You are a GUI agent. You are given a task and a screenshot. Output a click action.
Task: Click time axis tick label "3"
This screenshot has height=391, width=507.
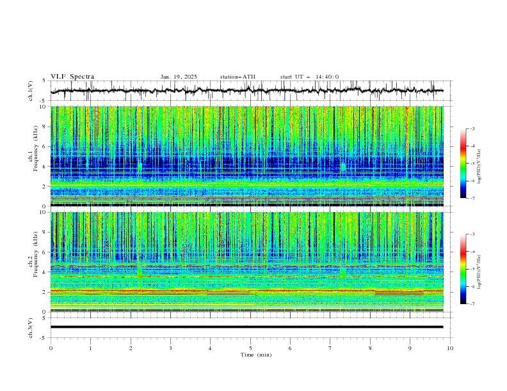(170, 348)
